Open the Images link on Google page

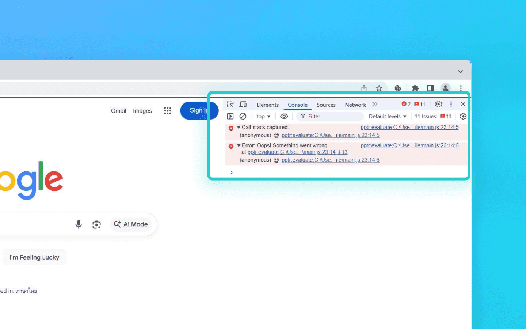click(142, 111)
